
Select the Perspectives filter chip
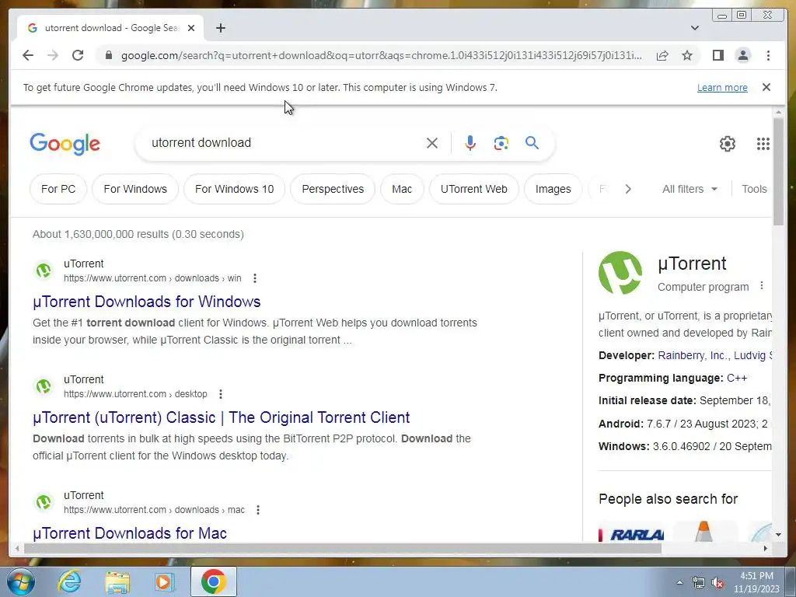point(333,189)
